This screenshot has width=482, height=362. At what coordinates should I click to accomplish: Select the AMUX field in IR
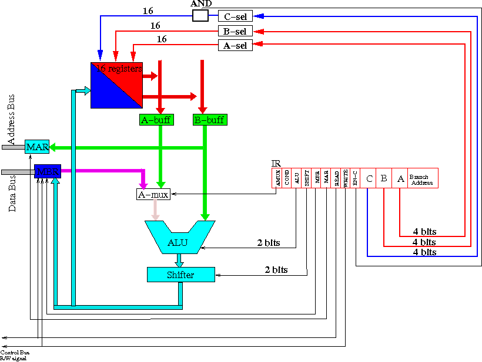[x=277, y=178]
